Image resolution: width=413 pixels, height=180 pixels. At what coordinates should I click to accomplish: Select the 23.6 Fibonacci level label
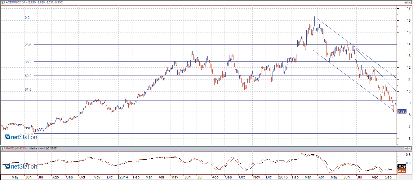pyautogui.click(x=28, y=45)
